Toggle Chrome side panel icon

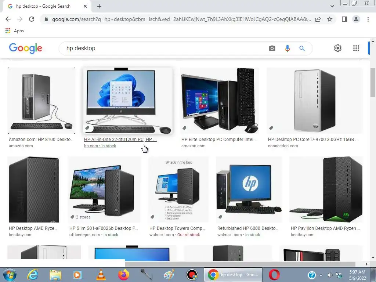pyautogui.click(x=344, y=19)
